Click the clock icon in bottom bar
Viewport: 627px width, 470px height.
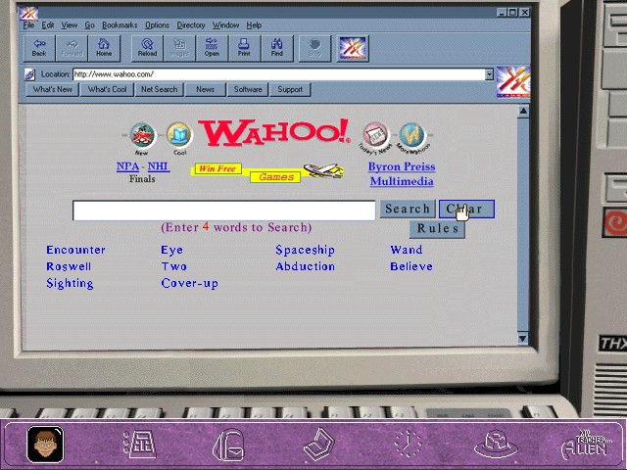(408, 445)
